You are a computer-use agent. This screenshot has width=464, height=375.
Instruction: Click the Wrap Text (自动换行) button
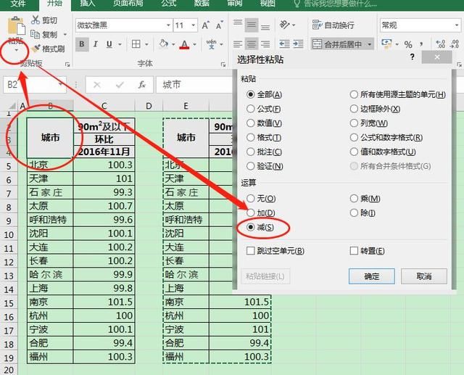(x=333, y=25)
